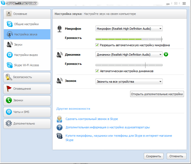191x164 pixels.
Task: Click the chat bubble icon beside Чаты и SMS
Action: (9, 112)
